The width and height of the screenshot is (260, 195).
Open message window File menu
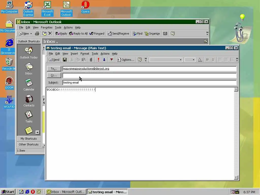coord(51,54)
